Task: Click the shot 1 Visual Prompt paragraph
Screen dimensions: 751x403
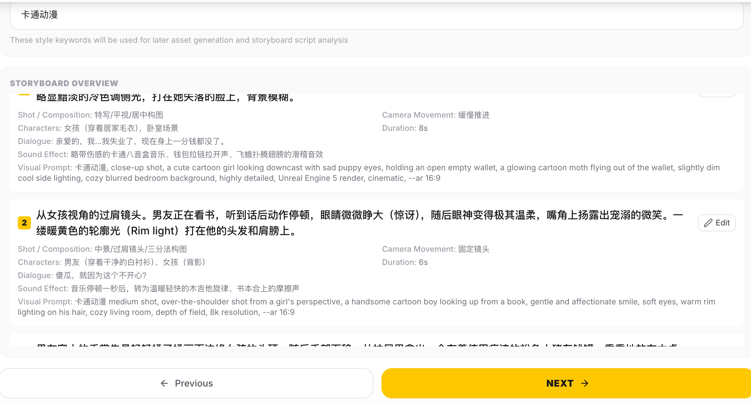Action: coord(369,173)
